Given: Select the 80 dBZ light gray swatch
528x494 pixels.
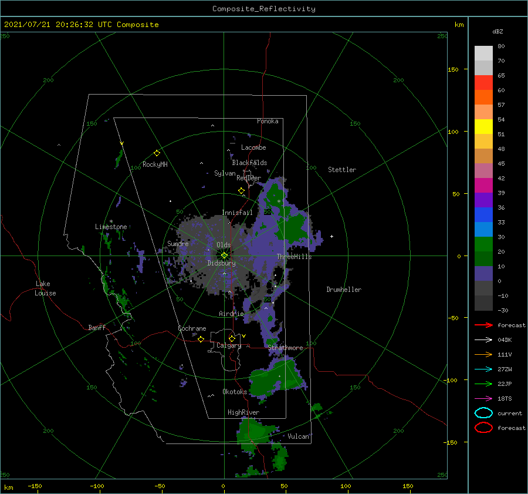Looking at the screenshot, I should point(483,53).
